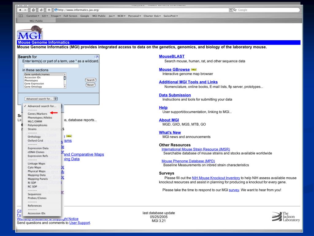
Task: Click the Google bookmark in the bar
Action: [x=85, y=16]
